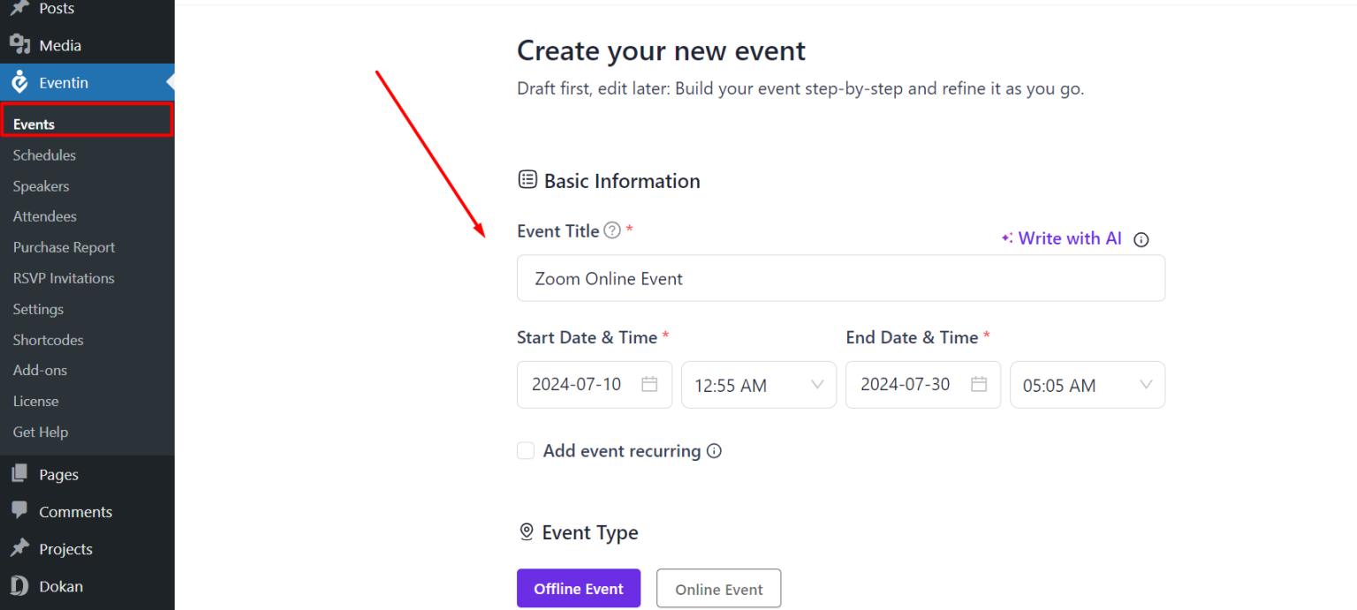The width and height of the screenshot is (1357, 610).
Task: Click the Posts pin icon
Action: (19, 9)
